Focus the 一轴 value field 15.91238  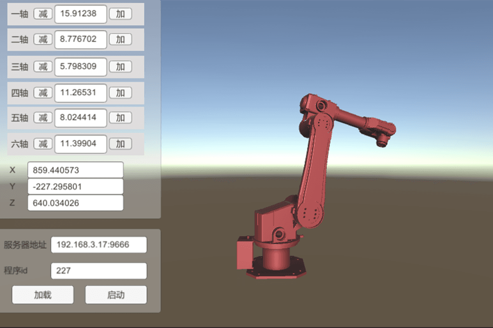[81, 14]
